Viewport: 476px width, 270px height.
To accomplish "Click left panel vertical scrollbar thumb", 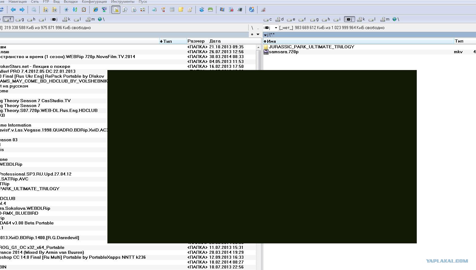I will click(258, 60).
